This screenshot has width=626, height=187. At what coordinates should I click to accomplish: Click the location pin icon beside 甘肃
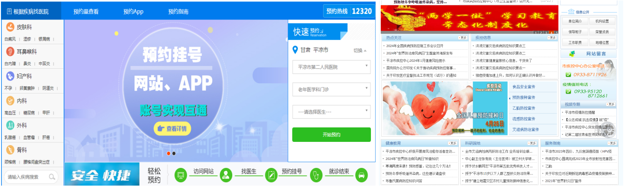(295, 50)
